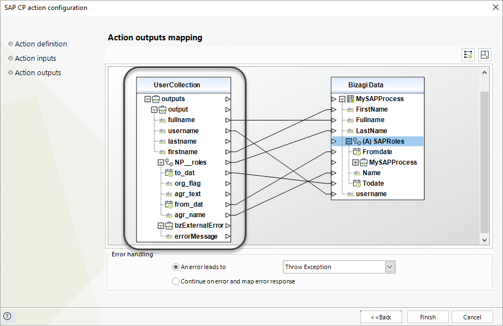Go to the Action definition step
The image size is (503, 326).
pyautogui.click(x=41, y=44)
